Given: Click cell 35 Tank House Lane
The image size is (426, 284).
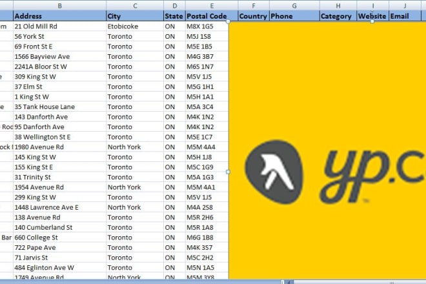Looking at the screenshot, I should point(59,107).
